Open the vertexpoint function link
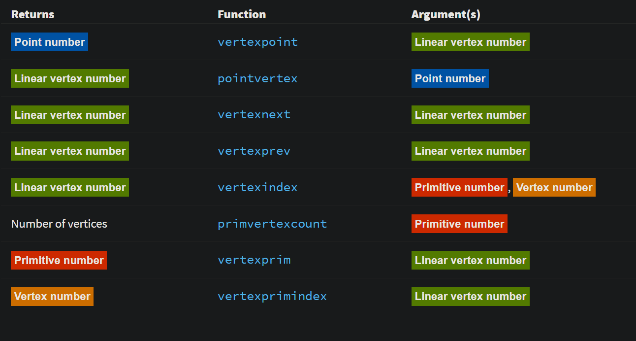 (257, 42)
